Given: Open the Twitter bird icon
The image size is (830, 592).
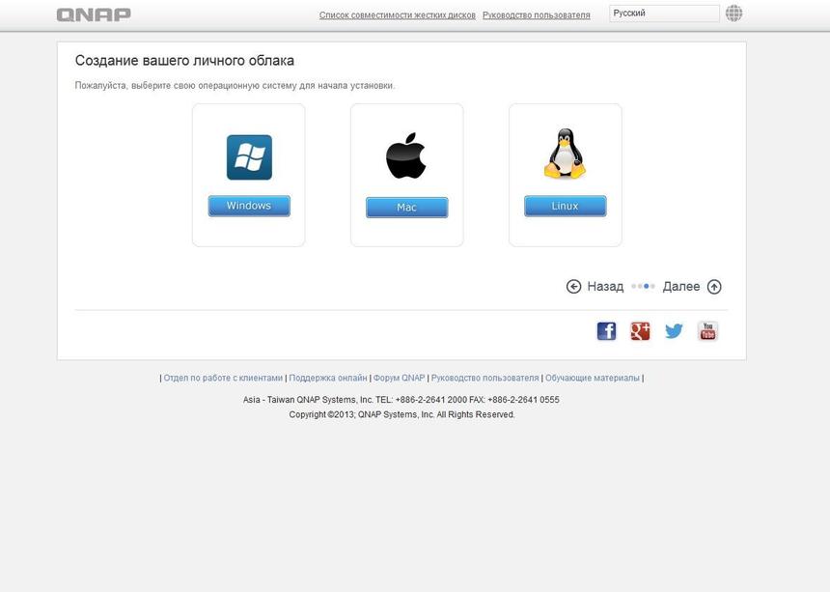Looking at the screenshot, I should [x=674, y=331].
